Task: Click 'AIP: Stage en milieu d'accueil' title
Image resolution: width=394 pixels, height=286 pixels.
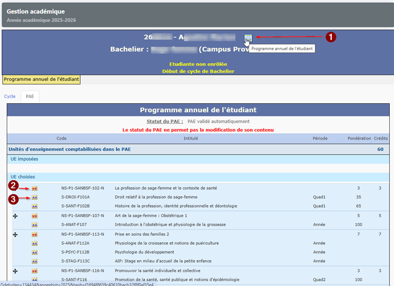Action: point(163,261)
